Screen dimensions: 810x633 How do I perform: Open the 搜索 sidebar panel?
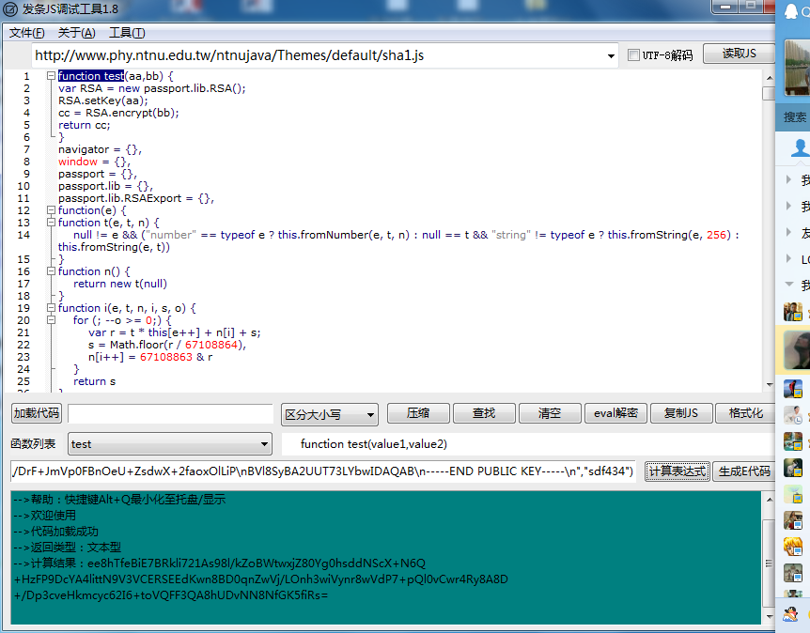point(794,116)
